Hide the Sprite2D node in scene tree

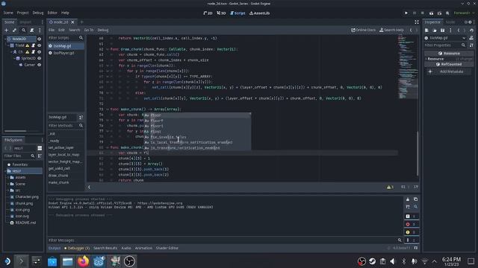point(39,58)
